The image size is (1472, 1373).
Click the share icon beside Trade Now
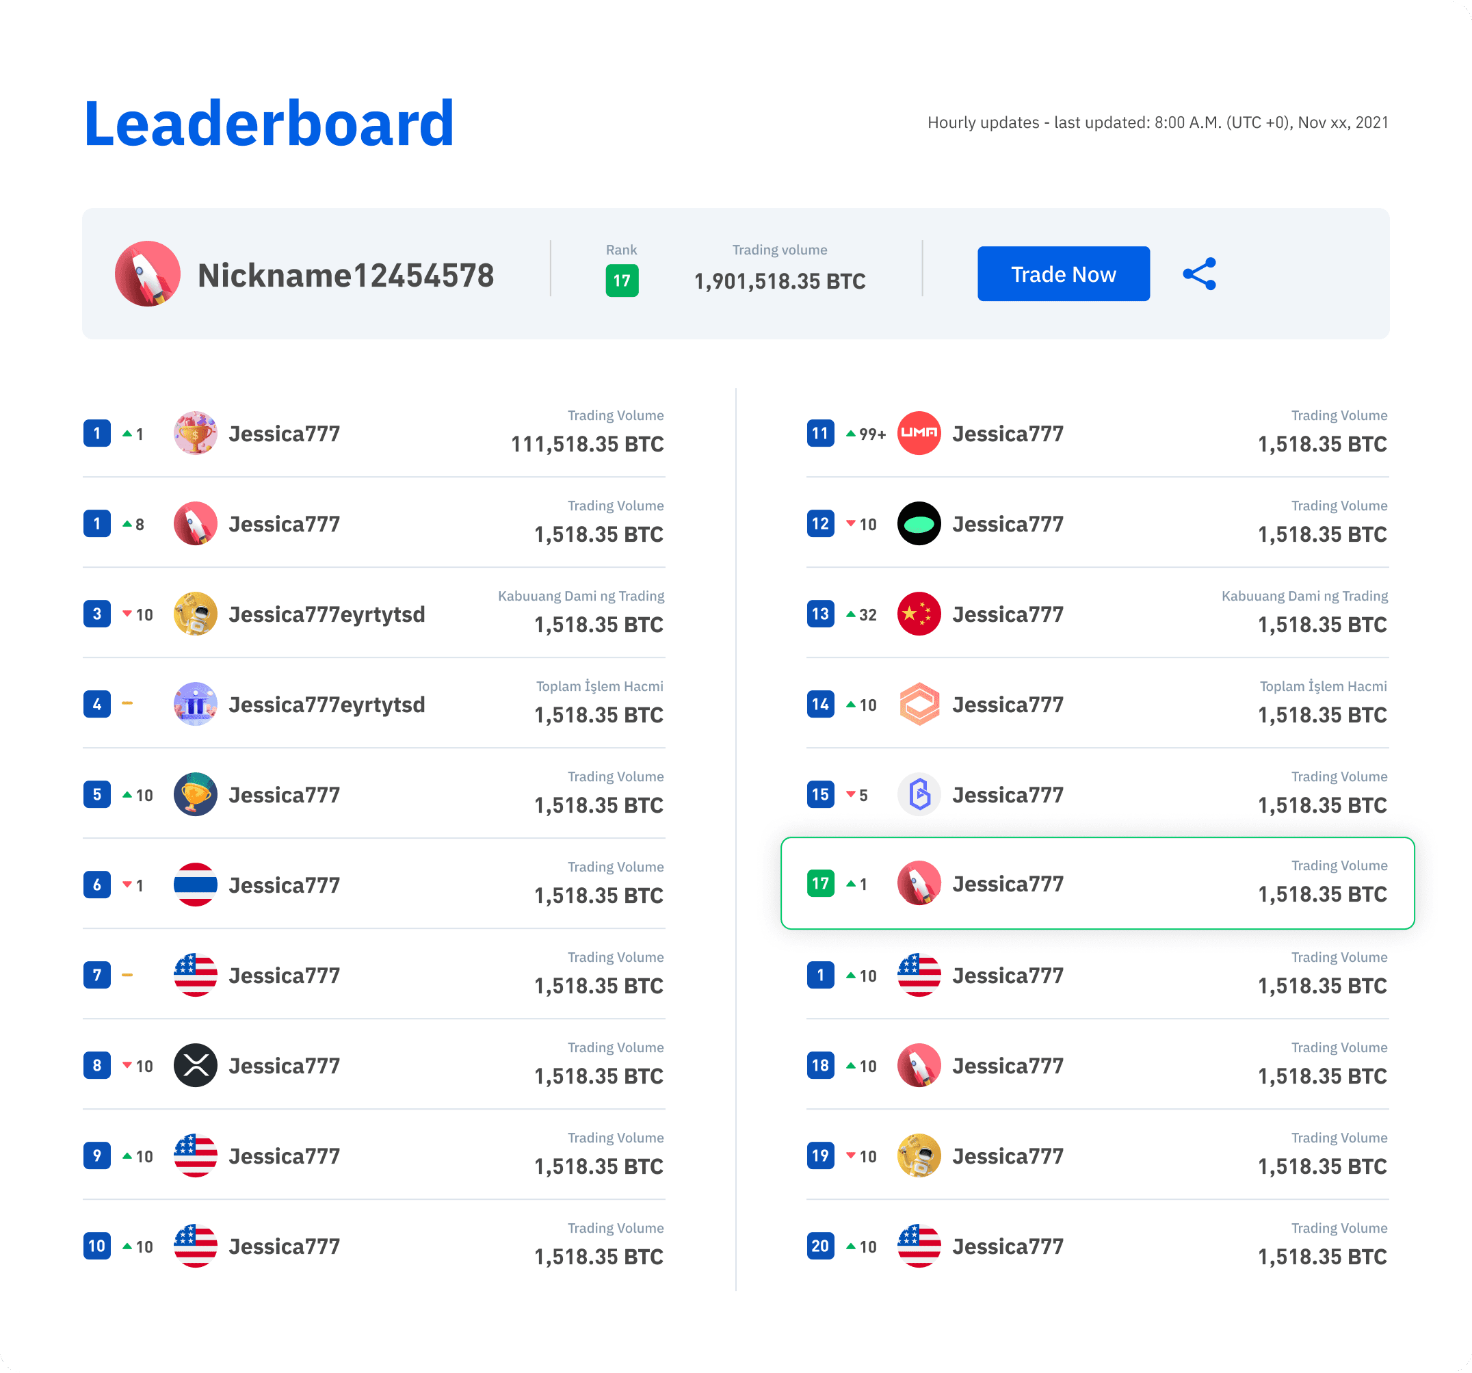1199,274
